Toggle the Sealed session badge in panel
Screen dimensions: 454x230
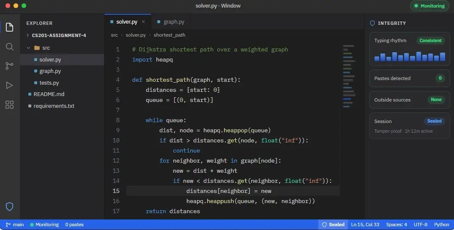pos(434,121)
